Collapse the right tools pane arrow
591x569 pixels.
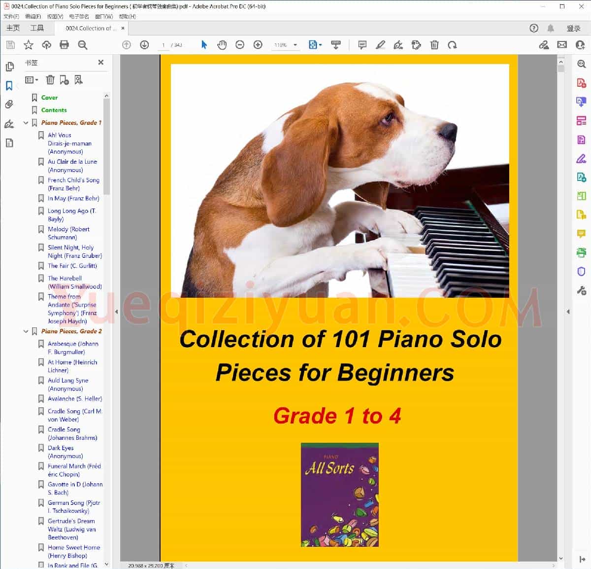tap(568, 312)
